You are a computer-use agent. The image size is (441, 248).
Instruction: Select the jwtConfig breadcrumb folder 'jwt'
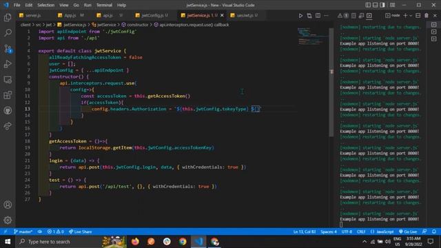[x=49, y=25]
